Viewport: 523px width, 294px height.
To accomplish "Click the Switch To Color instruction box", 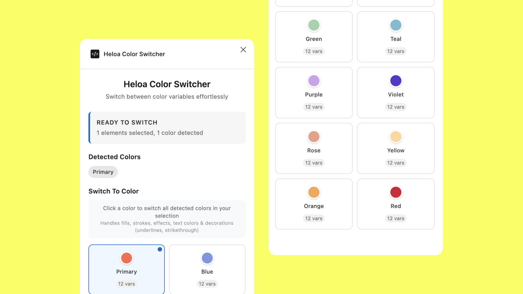I will [x=167, y=219].
